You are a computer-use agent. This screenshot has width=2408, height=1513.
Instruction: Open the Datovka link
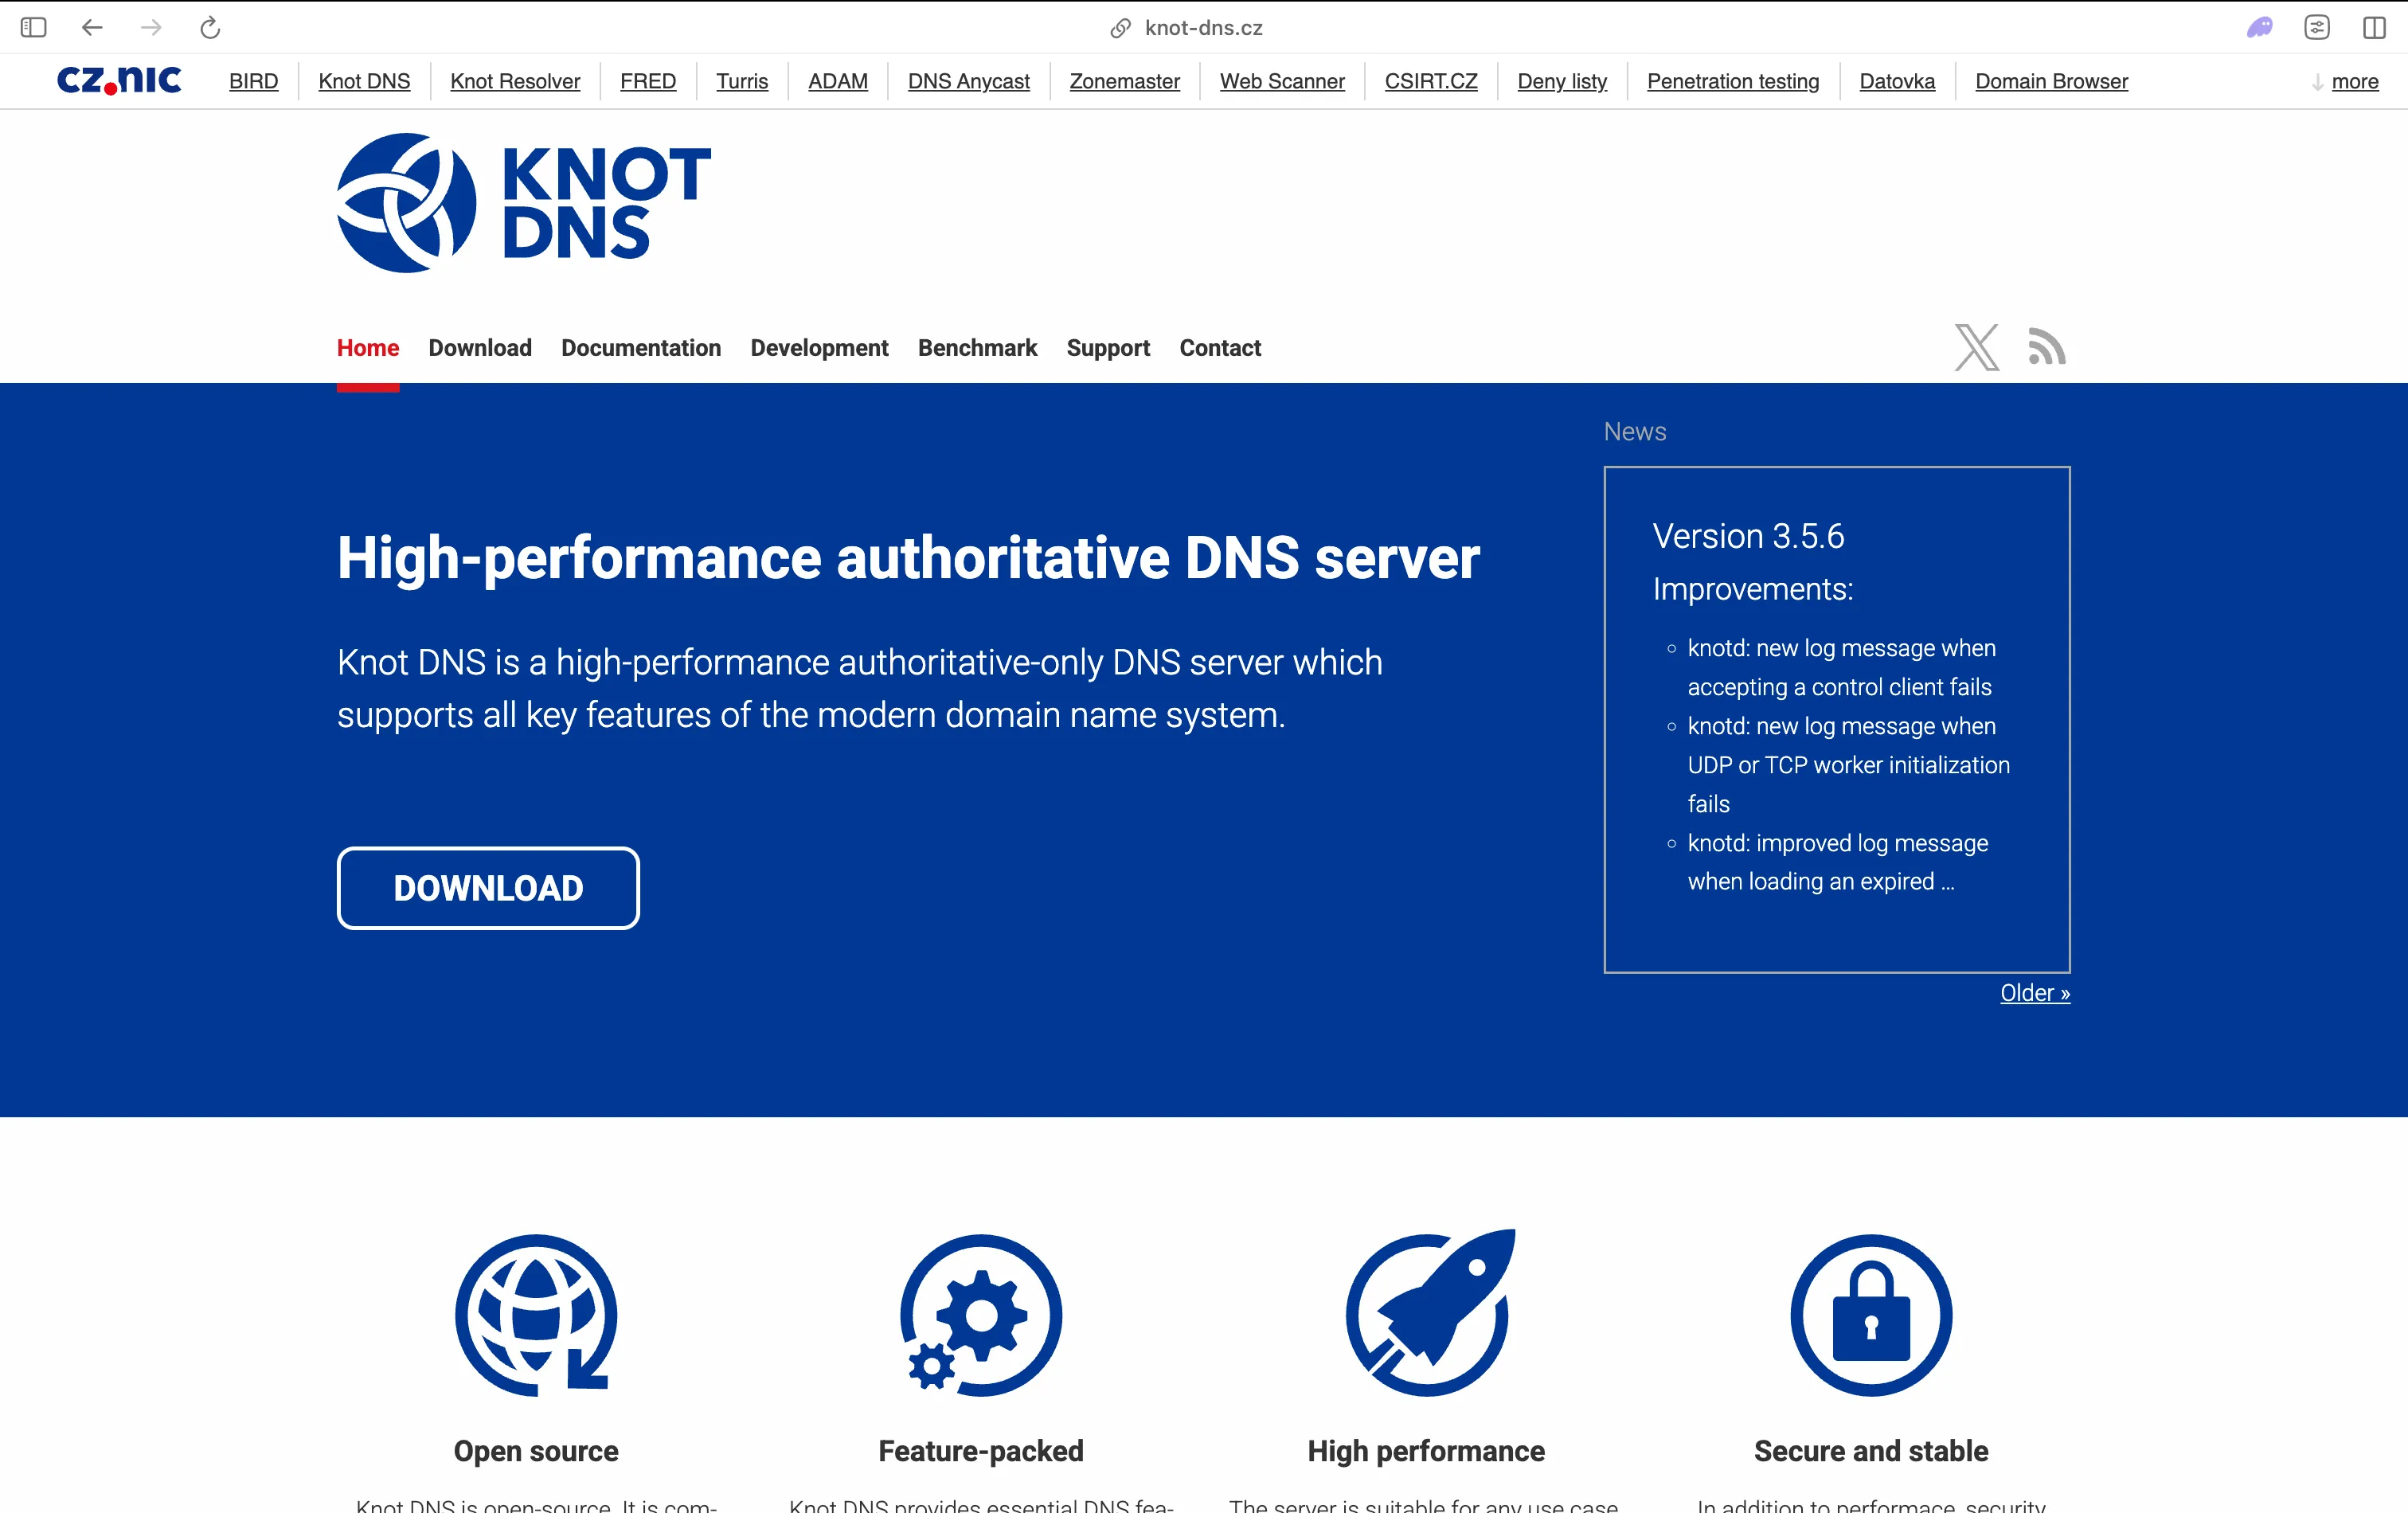(1897, 81)
